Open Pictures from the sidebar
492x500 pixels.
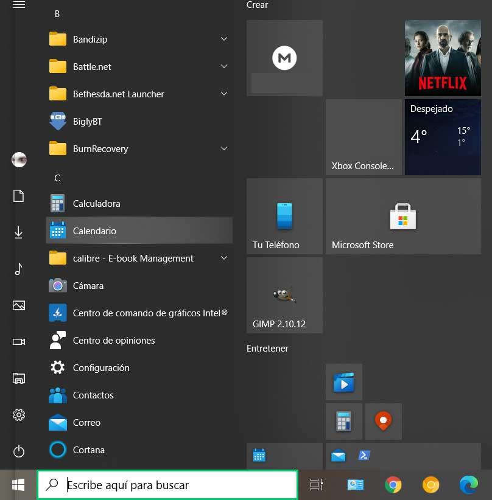coord(18,305)
